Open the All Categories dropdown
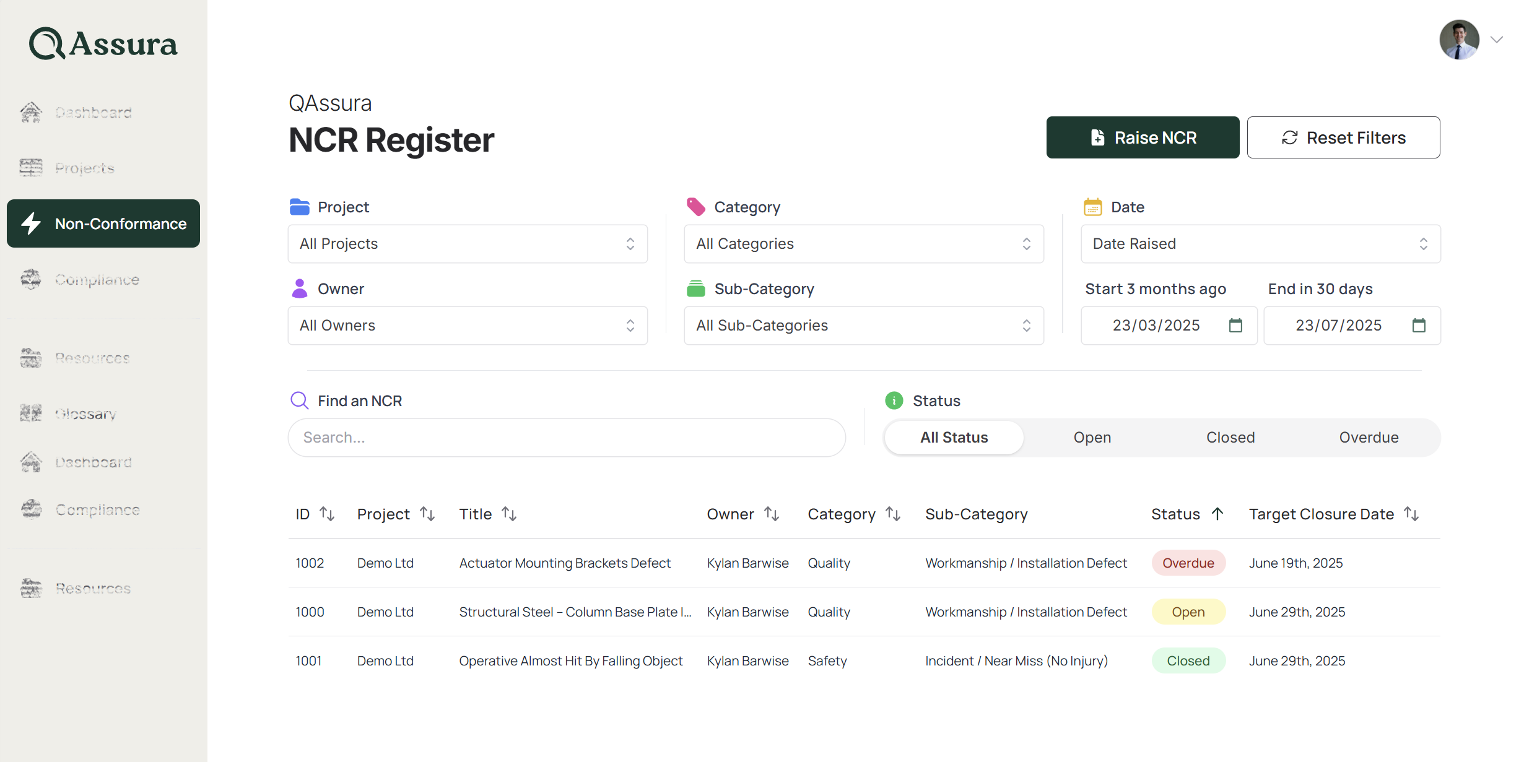 tap(864, 244)
